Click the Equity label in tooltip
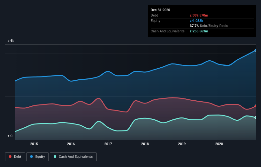The height and width of the screenshot is (167, 261). click(155, 21)
